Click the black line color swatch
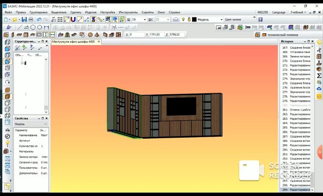Image resolution: width=323 pixels, height=196 pixels. click(x=194, y=20)
